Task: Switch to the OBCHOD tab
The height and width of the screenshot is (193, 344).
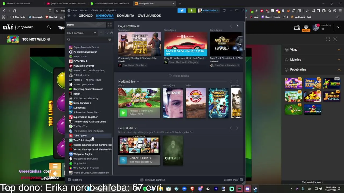Action: [85, 16]
